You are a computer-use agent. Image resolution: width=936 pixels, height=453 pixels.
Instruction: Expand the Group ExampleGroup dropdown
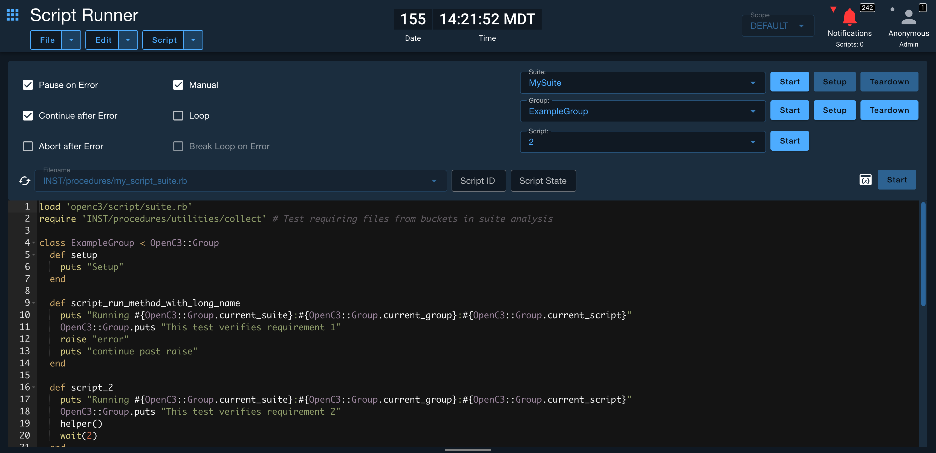click(642, 111)
